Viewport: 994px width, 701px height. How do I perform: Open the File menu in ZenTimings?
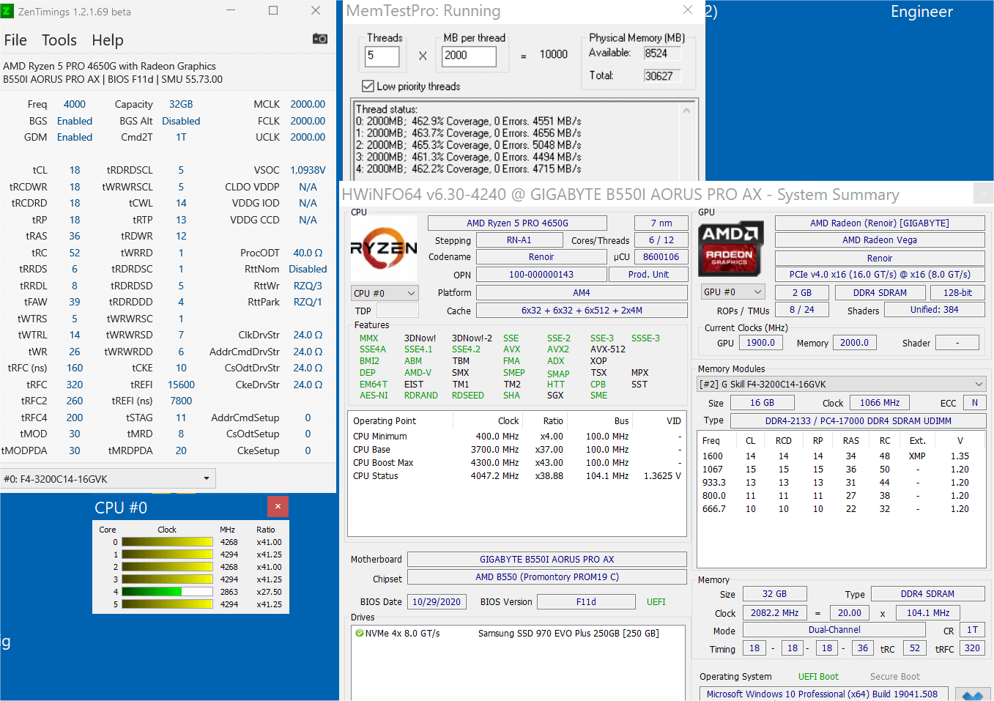[x=15, y=40]
